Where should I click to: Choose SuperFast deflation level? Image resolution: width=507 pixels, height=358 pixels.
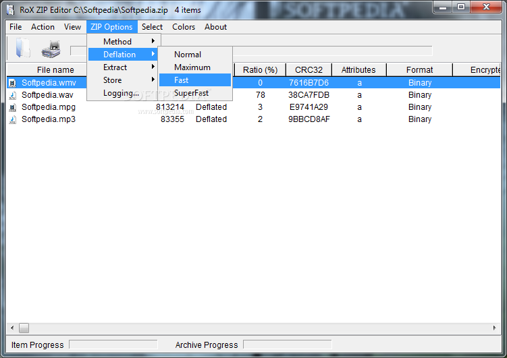pos(195,93)
